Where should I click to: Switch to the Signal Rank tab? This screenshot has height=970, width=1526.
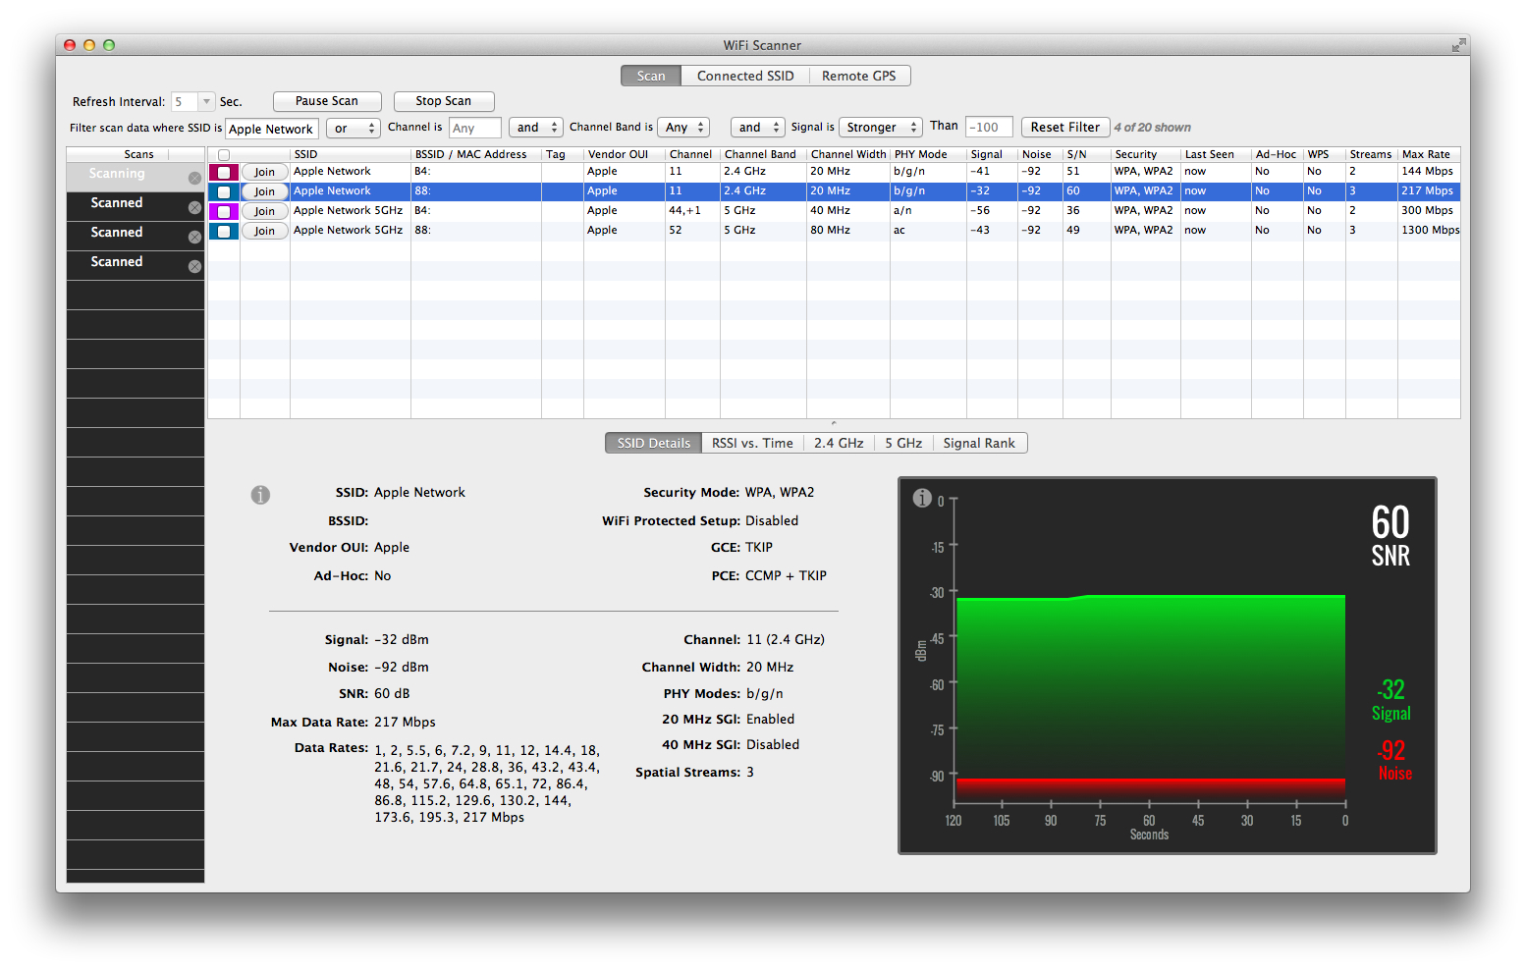click(x=979, y=443)
